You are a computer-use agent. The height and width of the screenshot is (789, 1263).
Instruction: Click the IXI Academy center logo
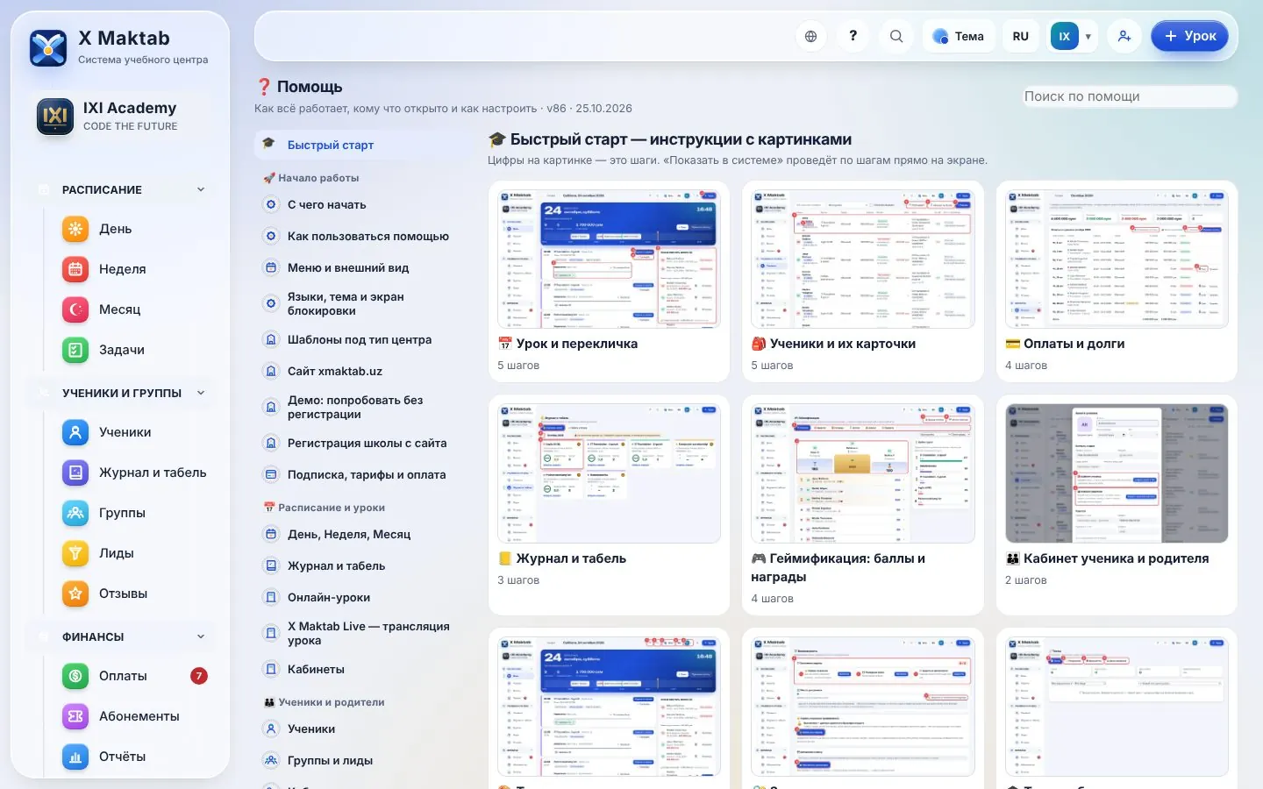(55, 116)
